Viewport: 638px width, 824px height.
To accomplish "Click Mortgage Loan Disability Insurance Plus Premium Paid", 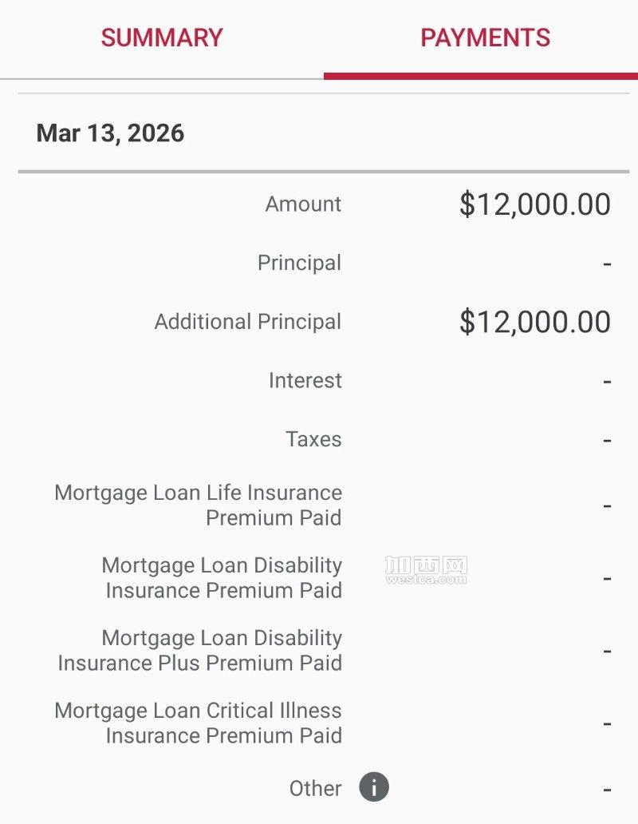I will point(199,650).
